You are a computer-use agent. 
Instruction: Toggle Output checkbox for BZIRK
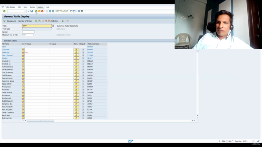tap(83, 84)
